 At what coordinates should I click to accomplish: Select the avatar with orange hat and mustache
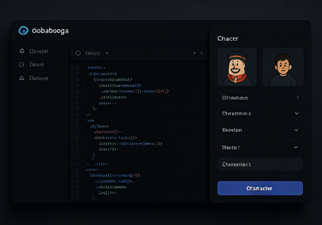(x=237, y=67)
